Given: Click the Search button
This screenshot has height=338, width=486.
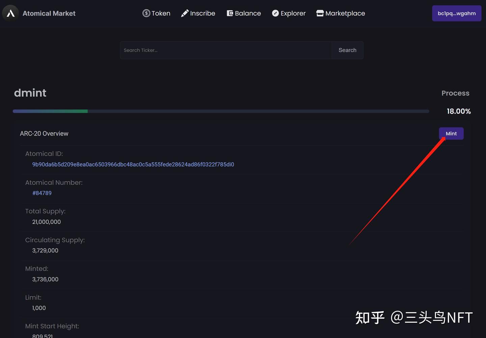Looking at the screenshot, I should (x=347, y=50).
